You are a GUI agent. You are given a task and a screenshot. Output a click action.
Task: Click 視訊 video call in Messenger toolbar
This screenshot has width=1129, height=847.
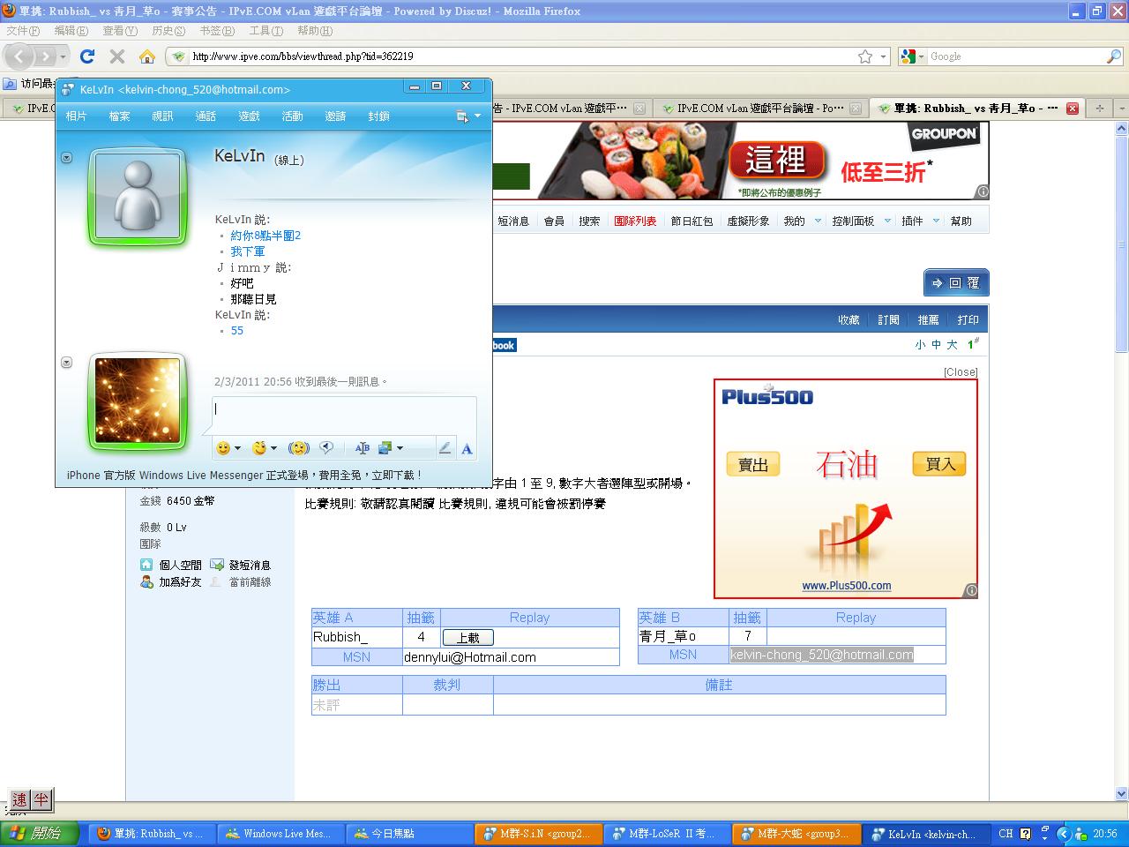162,116
